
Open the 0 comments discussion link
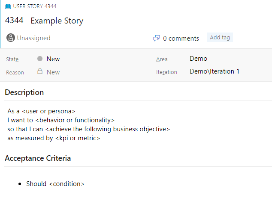(181, 38)
